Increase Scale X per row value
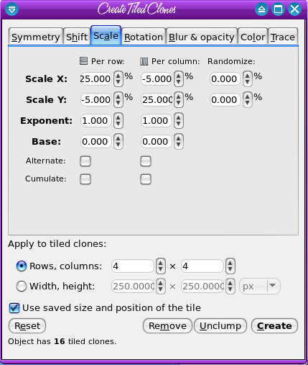 coord(118,76)
